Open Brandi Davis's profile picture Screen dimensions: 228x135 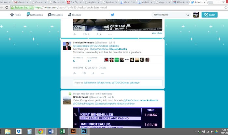pos(67,100)
